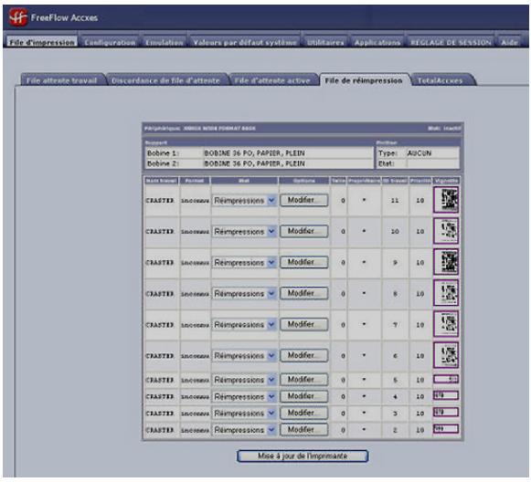Click the job ID cell showing 8
The width and height of the screenshot is (531, 482).
click(395, 294)
